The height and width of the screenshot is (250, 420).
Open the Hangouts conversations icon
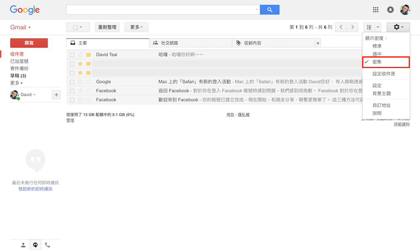click(35, 245)
